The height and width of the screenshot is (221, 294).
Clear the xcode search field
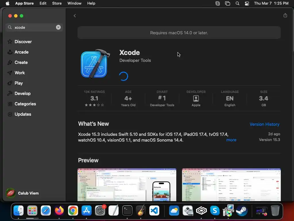(x=58, y=27)
